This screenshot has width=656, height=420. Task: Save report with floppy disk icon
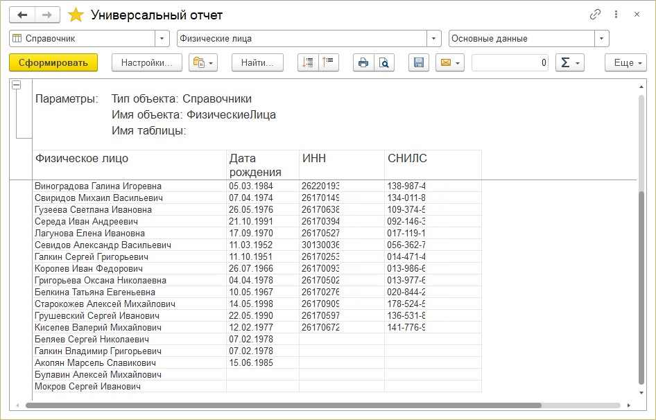[x=419, y=63]
